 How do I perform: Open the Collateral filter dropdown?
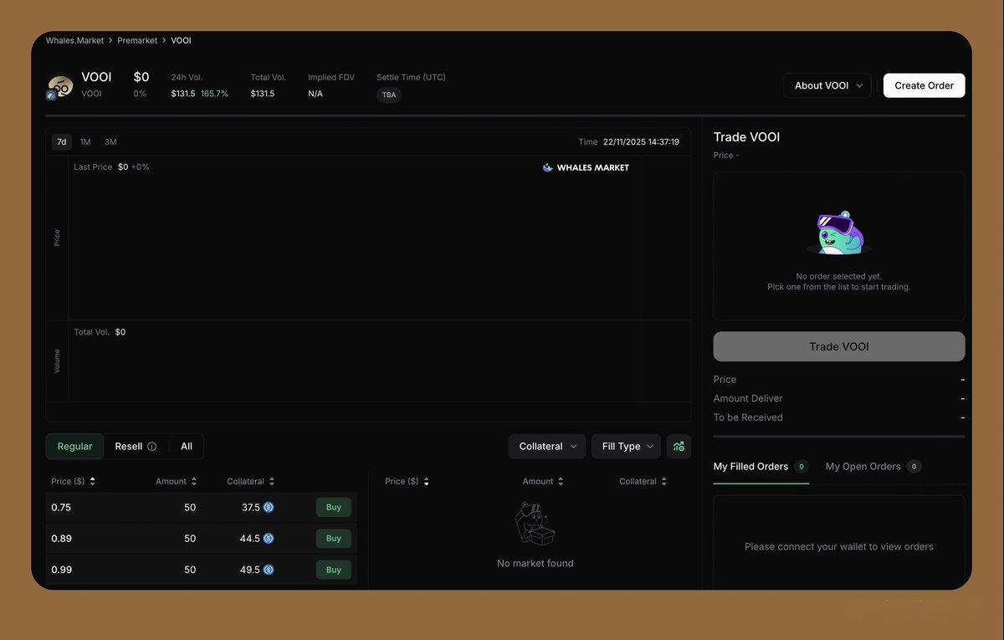pyautogui.click(x=548, y=447)
